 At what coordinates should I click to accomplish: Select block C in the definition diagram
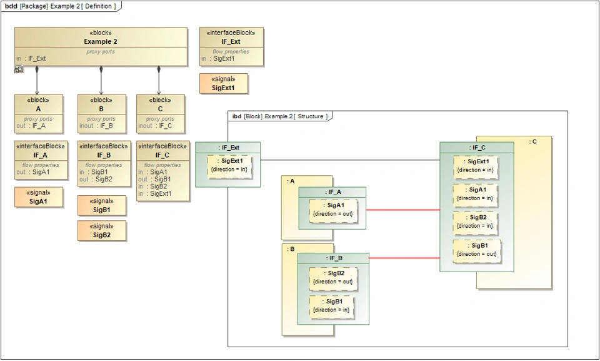pyautogui.click(x=161, y=114)
